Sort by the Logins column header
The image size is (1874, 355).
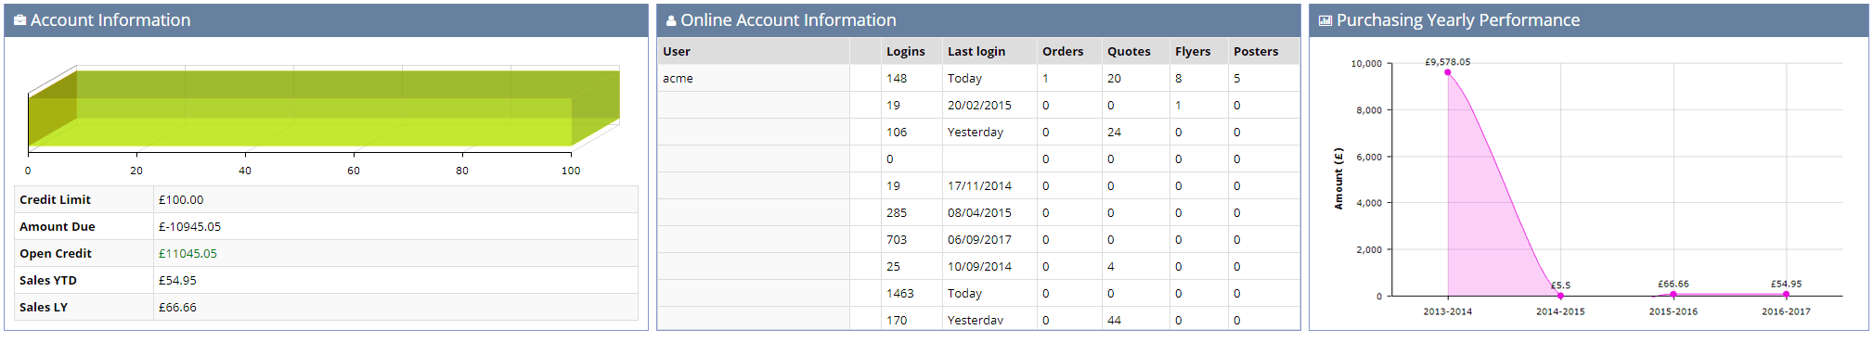click(905, 52)
